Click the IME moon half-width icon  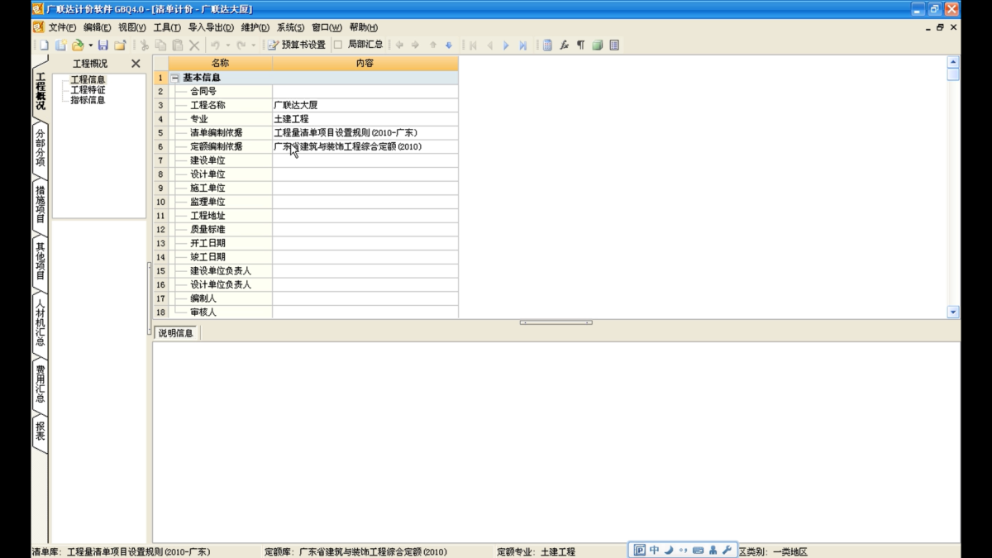669,551
